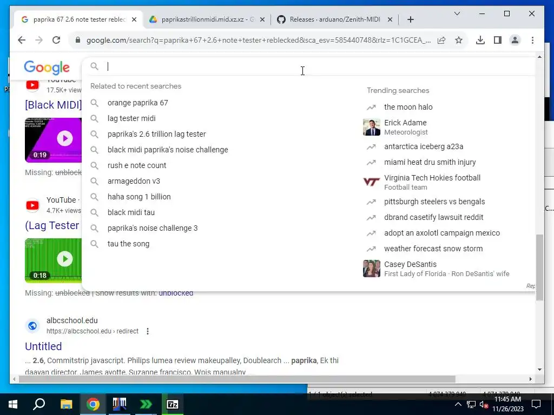This screenshot has height=415, width=554.
Task: Click the address bar URL
Action: point(258,40)
